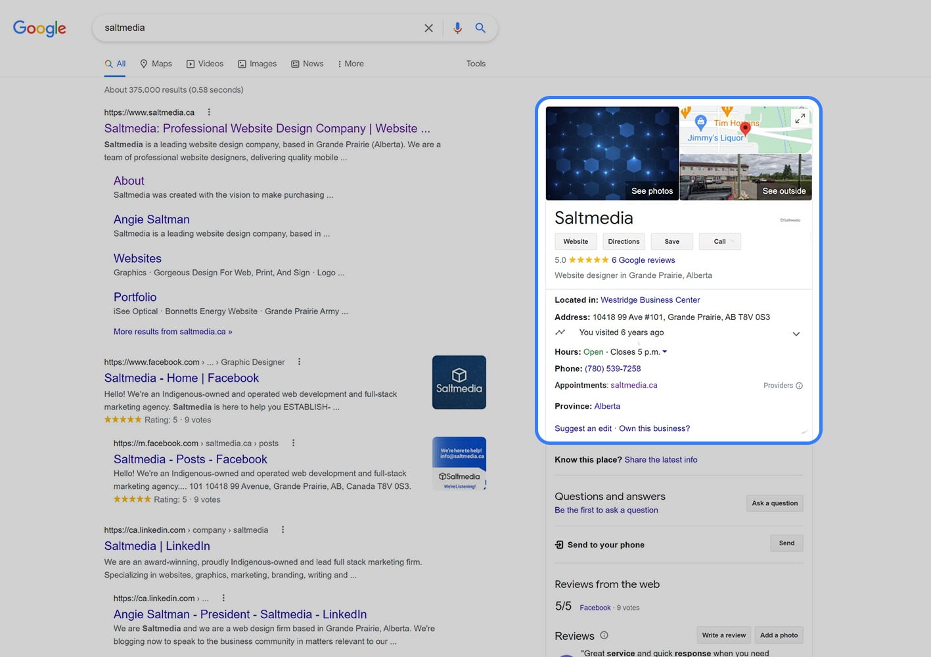The width and height of the screenshot is (931, 657).
Task: Click the Save button
Action: (x=672, y=242)
